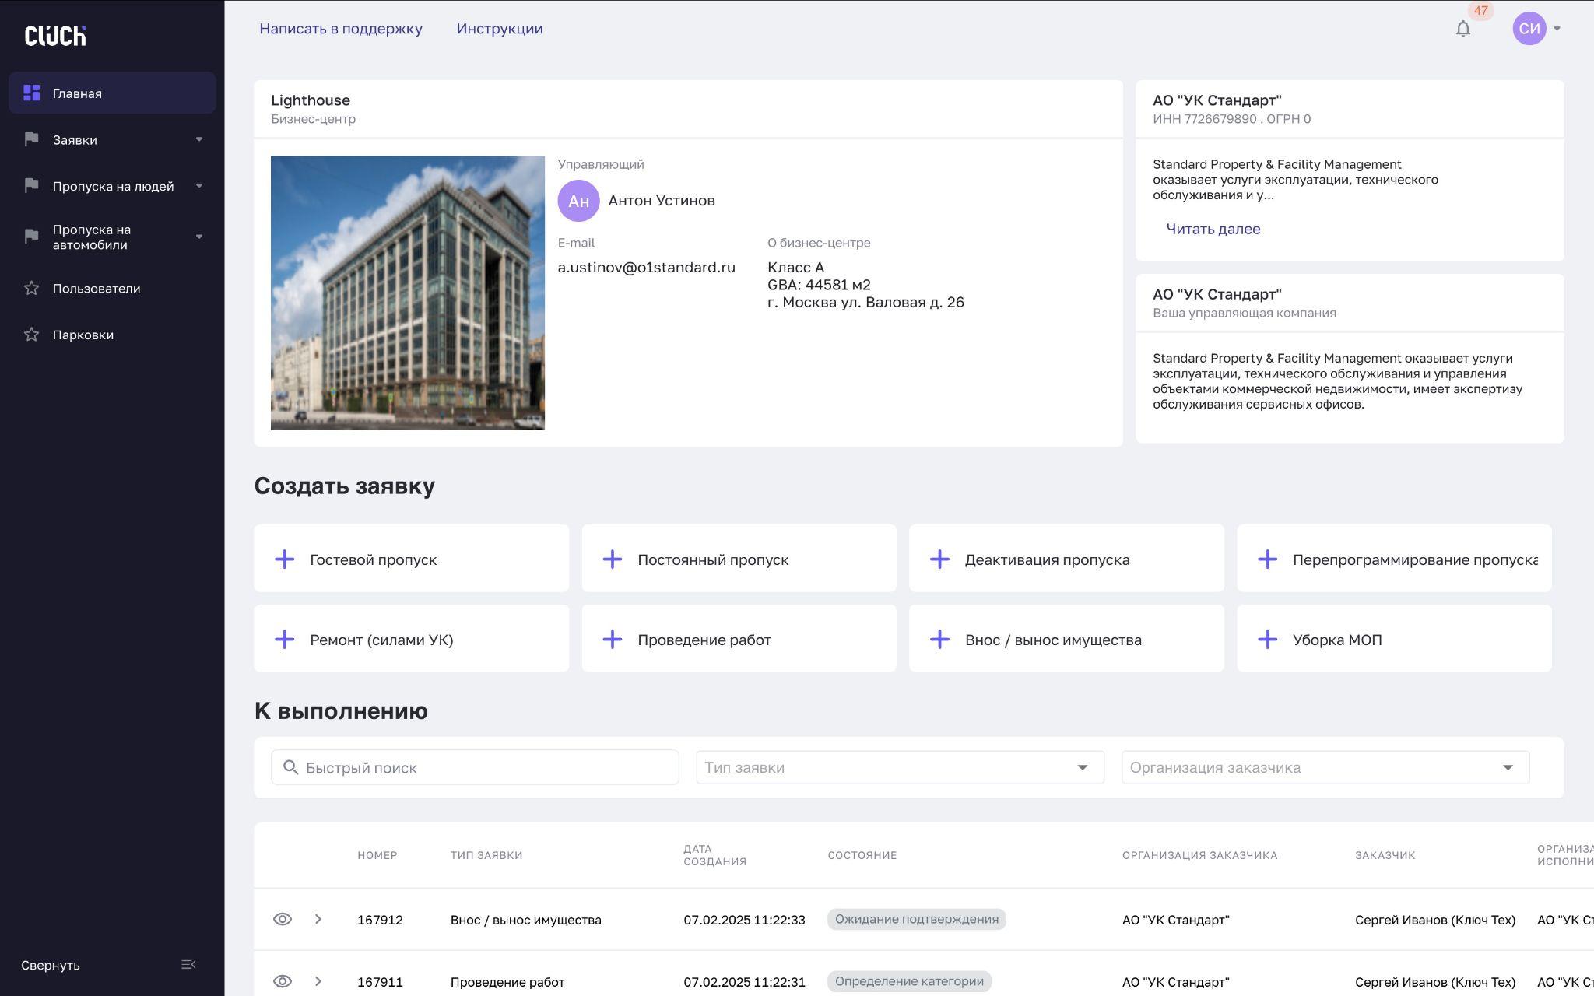Create a Деактивация пропуска request

(1066, 558)
